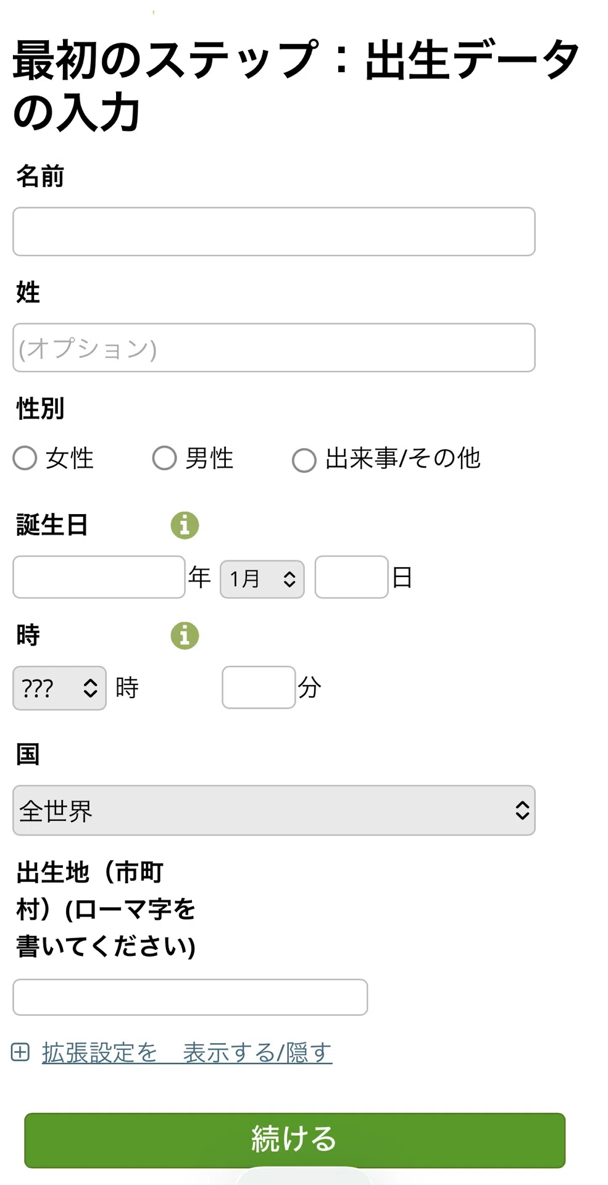
Task: Focus the 姓 (オプション) field
Action: coord(274,347)
